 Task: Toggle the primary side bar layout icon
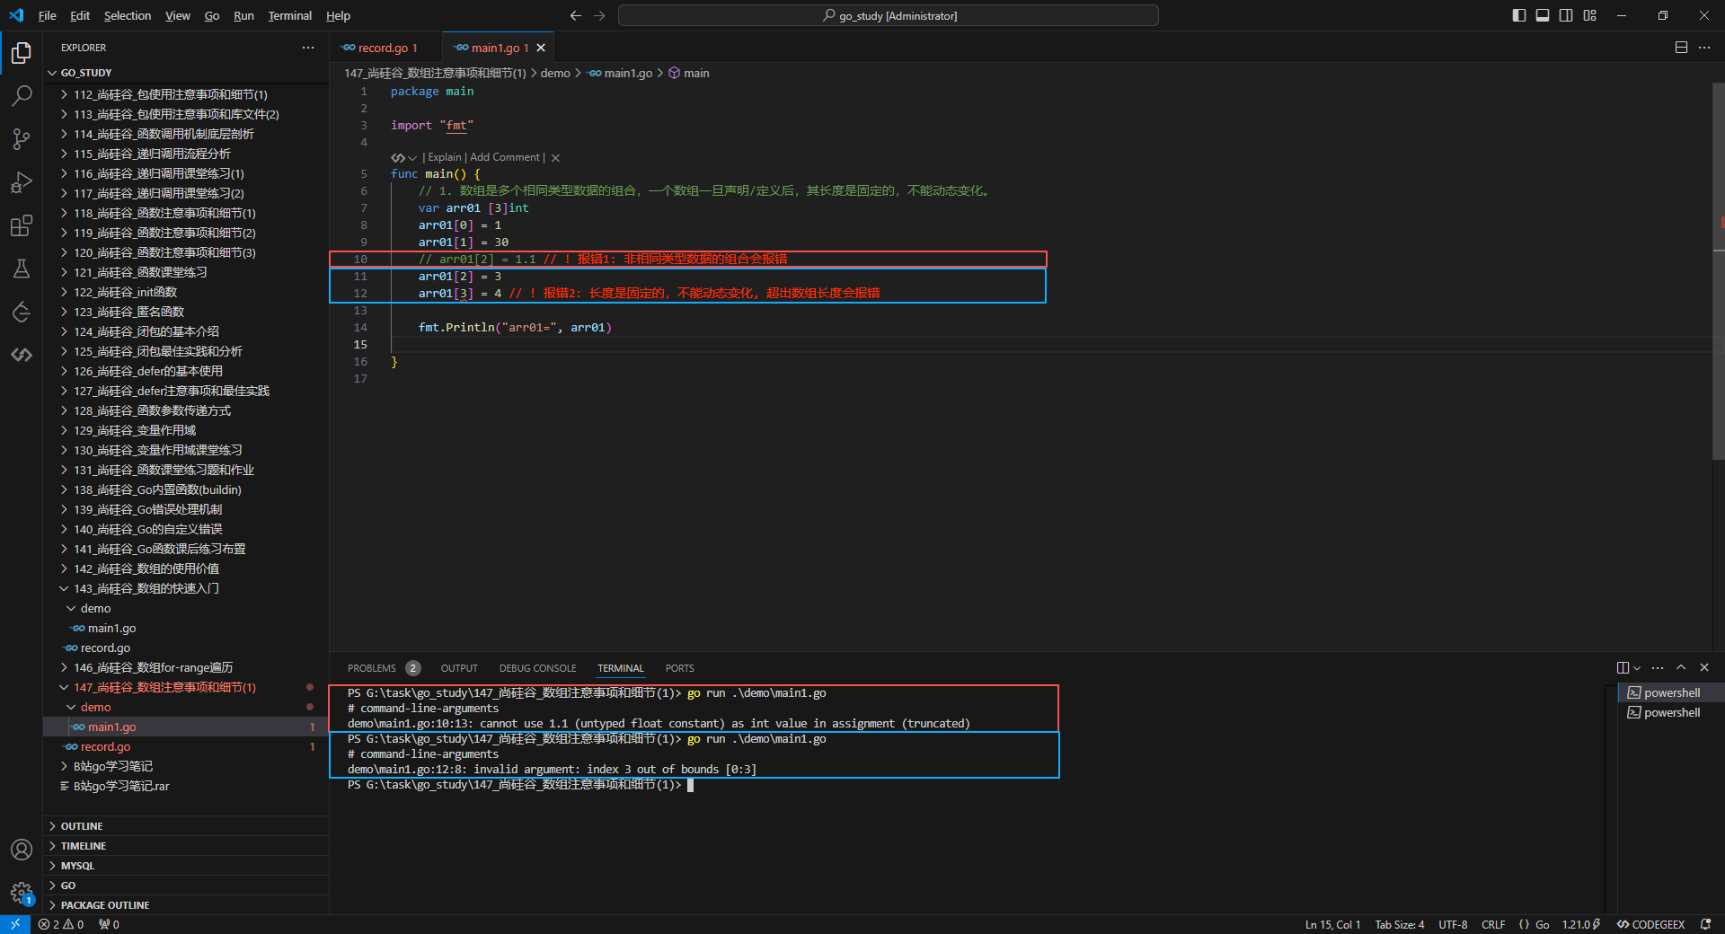(x=1519, y=15)
